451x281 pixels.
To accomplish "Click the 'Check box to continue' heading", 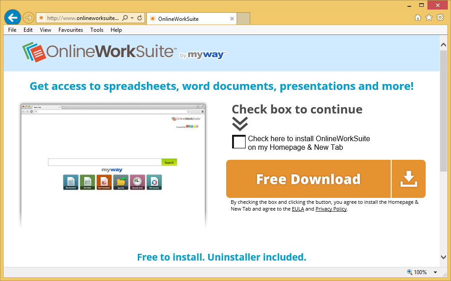I will 297,109.
